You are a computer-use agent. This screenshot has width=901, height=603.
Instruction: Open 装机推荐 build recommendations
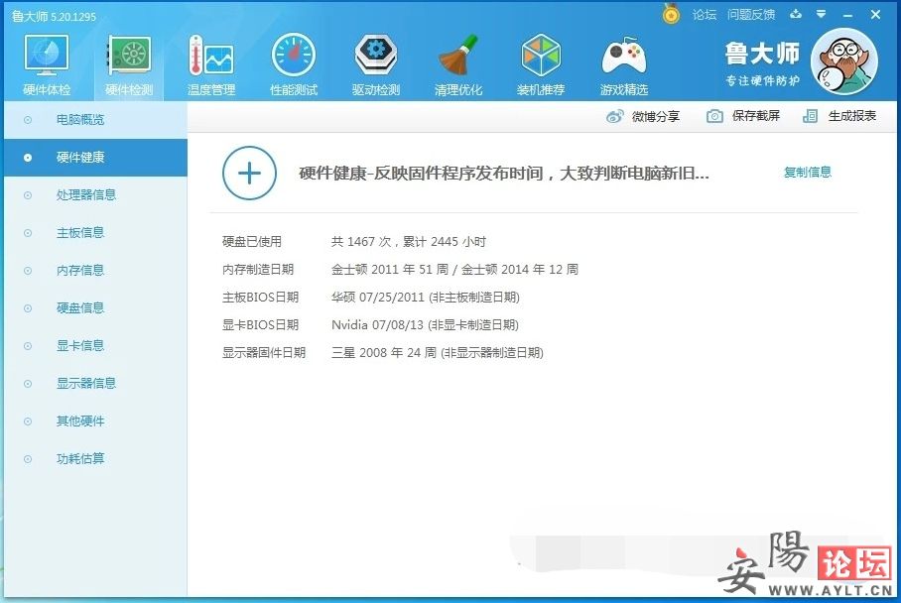click(x=541, y=64)
